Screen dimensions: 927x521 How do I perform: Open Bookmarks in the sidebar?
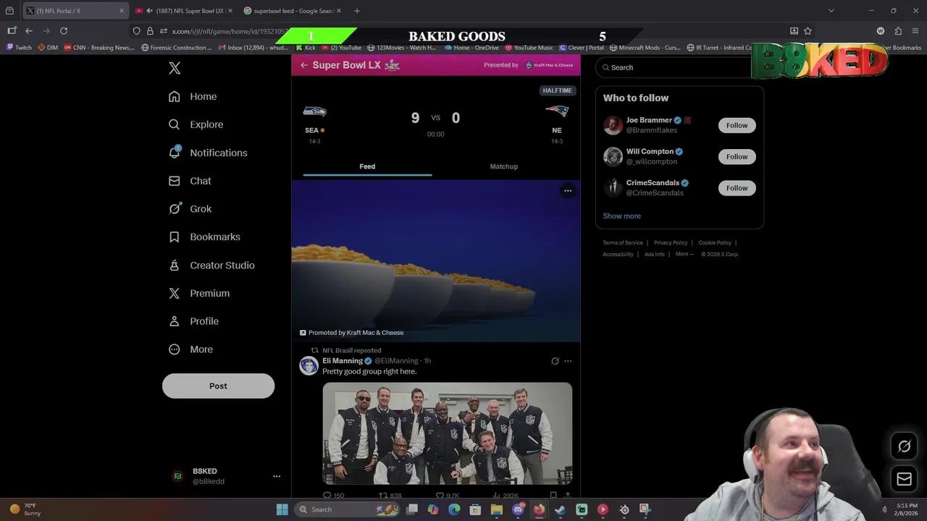click(x=204, y=237)
